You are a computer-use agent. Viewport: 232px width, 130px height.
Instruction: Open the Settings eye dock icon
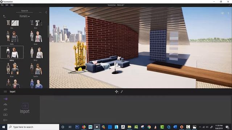click(5, 109)
